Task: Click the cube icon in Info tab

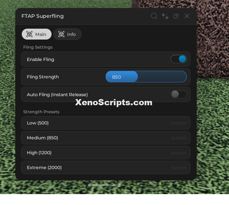Action: tap(61, 34)
